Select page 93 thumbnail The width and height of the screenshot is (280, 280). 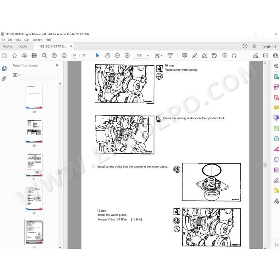click(x=34, y=232)
